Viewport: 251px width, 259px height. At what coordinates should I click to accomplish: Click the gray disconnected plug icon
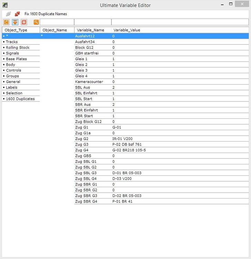pyautogui.click(x=8, y=14)
